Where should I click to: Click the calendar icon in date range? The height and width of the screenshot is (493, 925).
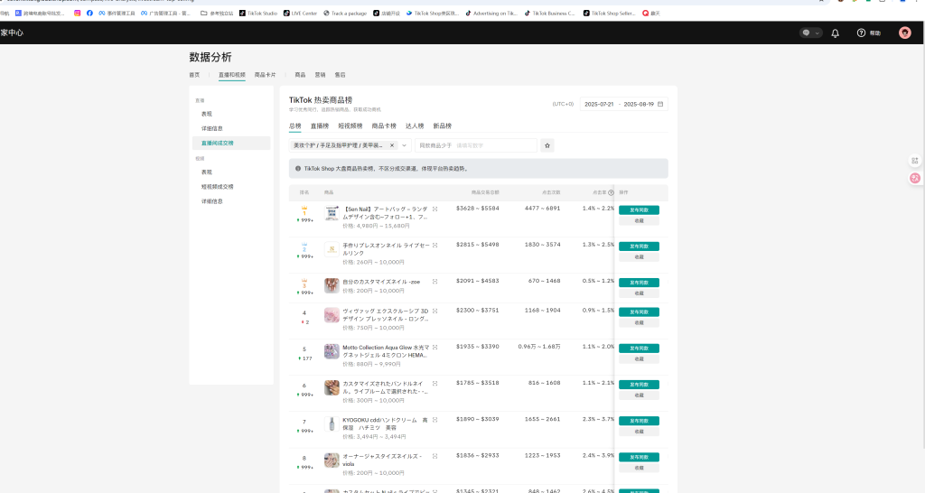[660, 105]
